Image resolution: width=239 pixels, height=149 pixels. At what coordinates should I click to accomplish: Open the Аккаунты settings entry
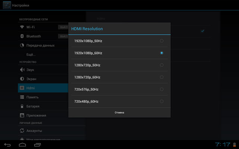coord(34,131)
